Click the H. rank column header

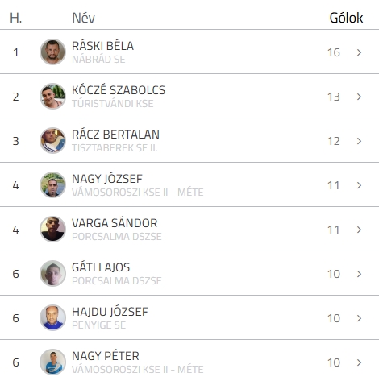(x=16, y=18)
